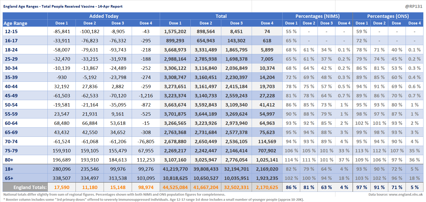
Task: Select the 65+ row label
Action: [9, 178]
